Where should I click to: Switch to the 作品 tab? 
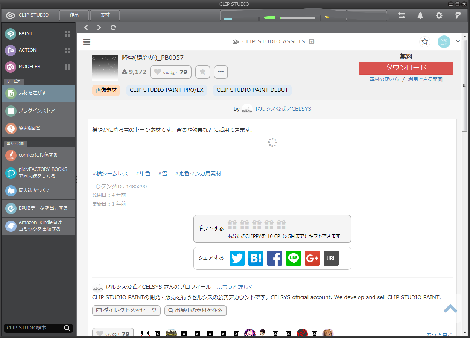pos(74,15)
